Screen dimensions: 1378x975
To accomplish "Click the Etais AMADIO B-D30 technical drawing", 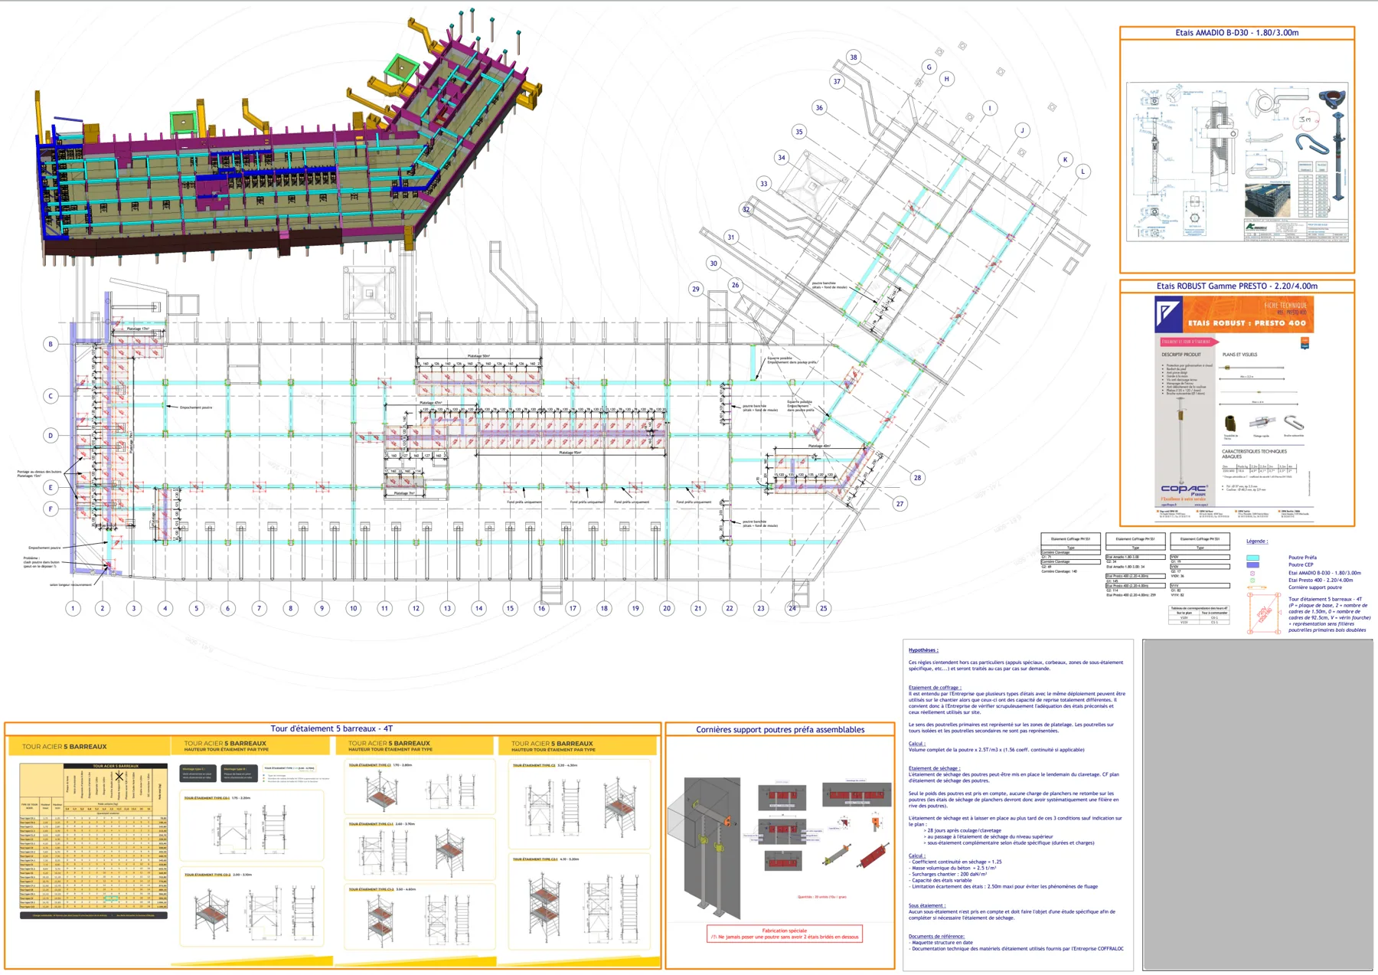I will click(x=1237, y=160).
